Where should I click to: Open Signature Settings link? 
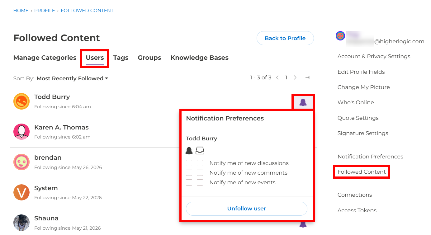pyautogui.click(x=363, y=133)
